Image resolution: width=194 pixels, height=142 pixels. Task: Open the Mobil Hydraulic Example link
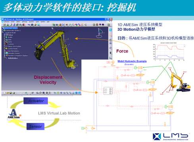pos(132,61)
